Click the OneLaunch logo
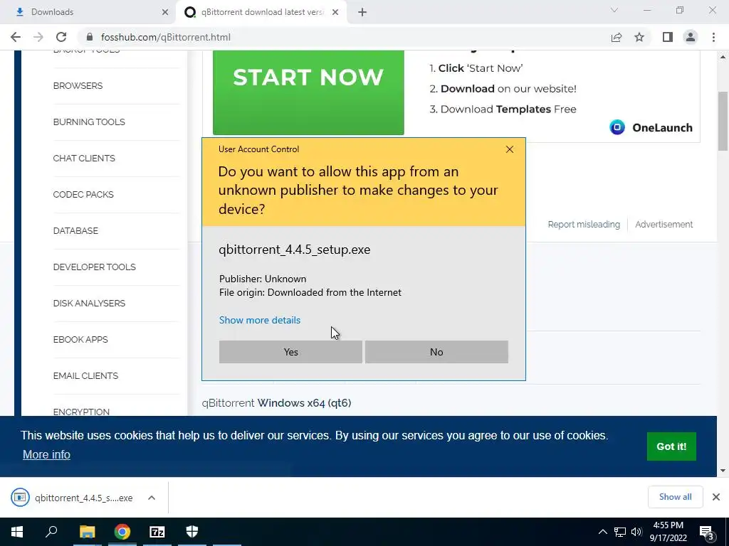729x546 pixels. coord(651,127)
